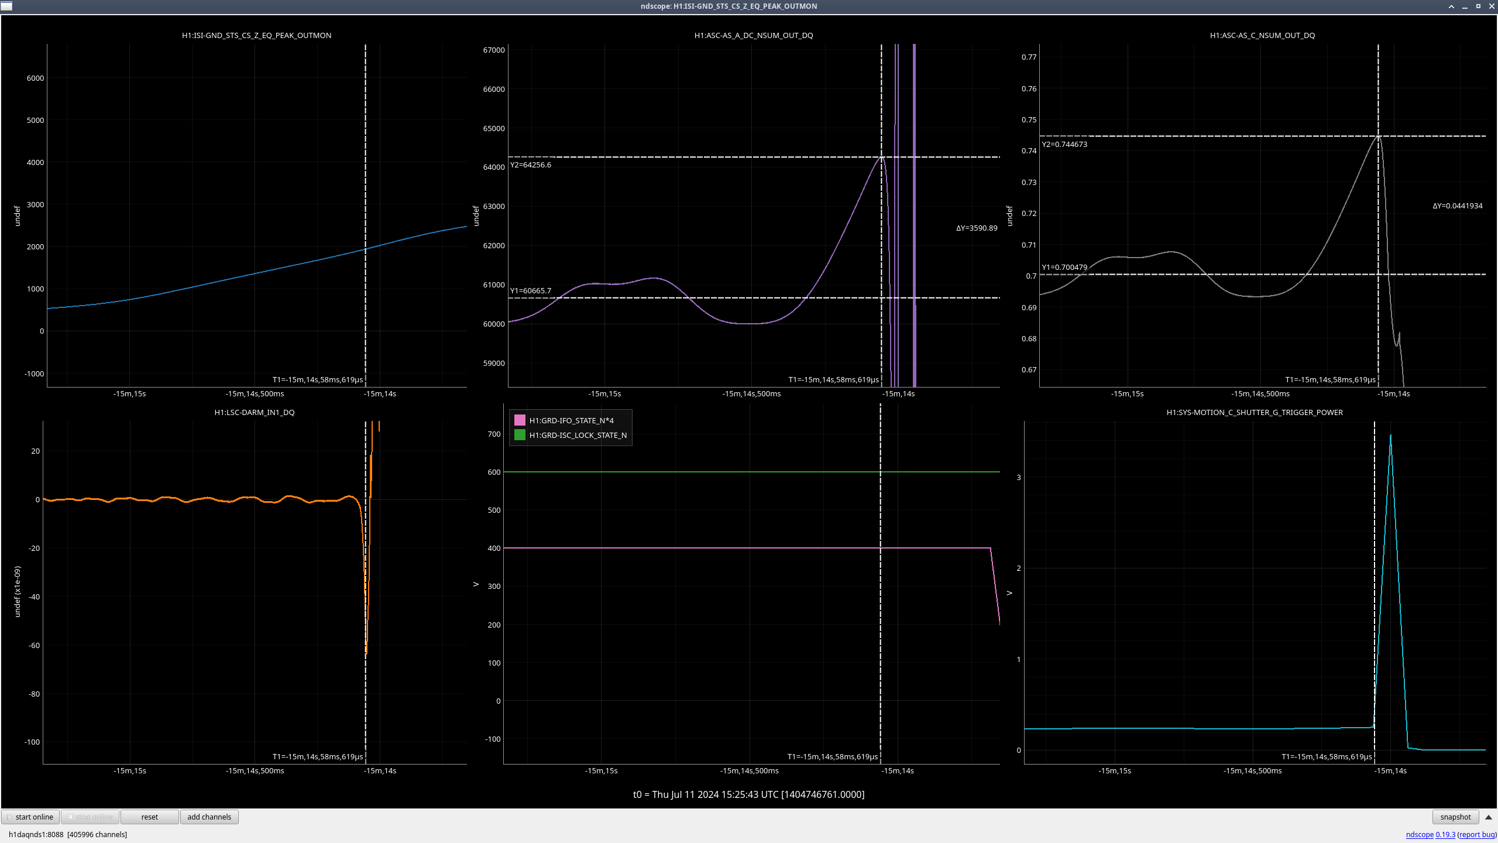Click the T1 cursor label in the DARM plot

(318, 756)
